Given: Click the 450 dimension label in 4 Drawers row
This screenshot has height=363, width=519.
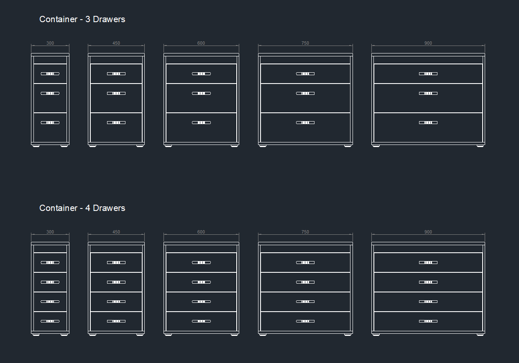Looking at the screenshot, I should click(x=116, y=232).
